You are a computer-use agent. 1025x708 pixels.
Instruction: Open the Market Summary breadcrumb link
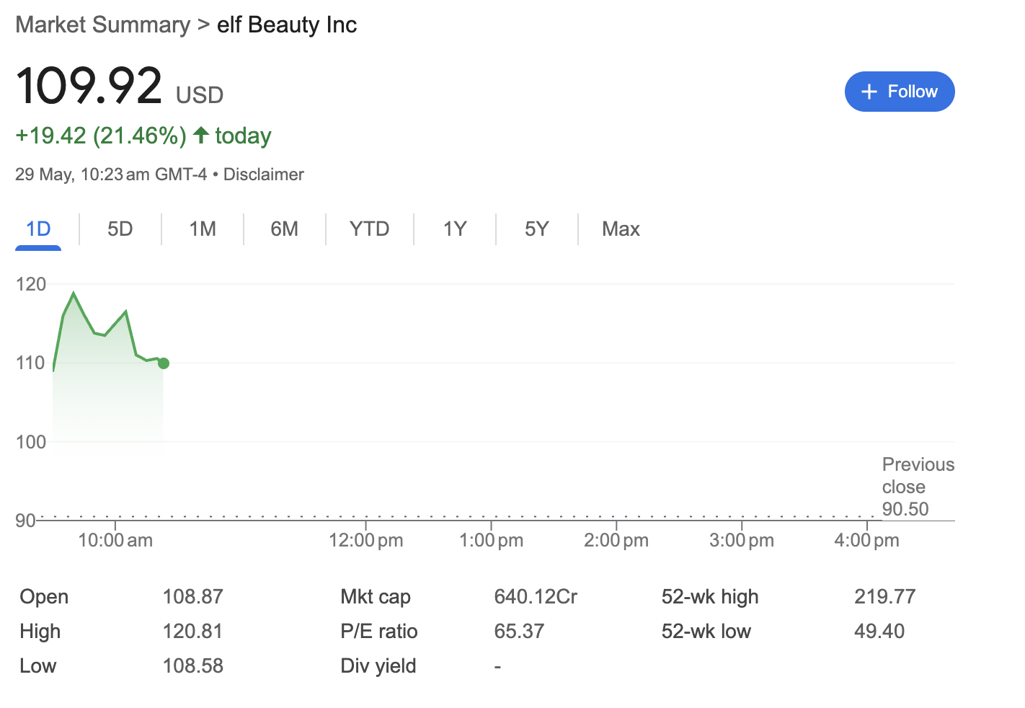103,25
